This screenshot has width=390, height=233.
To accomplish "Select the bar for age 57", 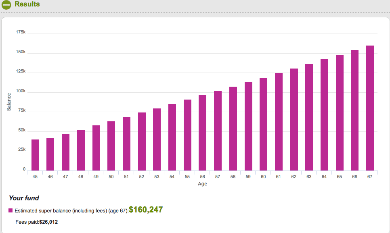I will 218,131.
